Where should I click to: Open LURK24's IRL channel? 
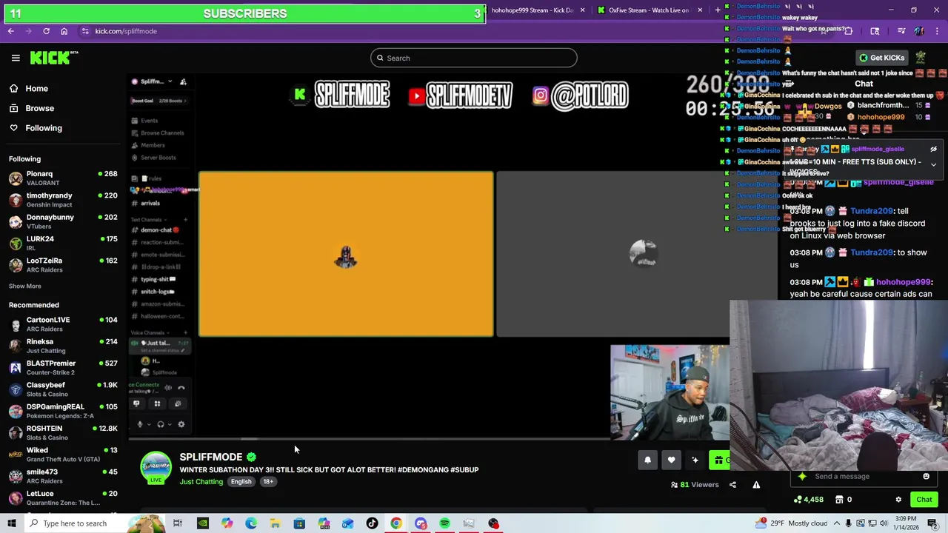63,243
